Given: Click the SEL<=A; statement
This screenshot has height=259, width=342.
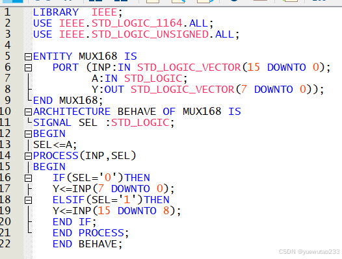Looking at the screenshot, I should click(x=55, y=145).
